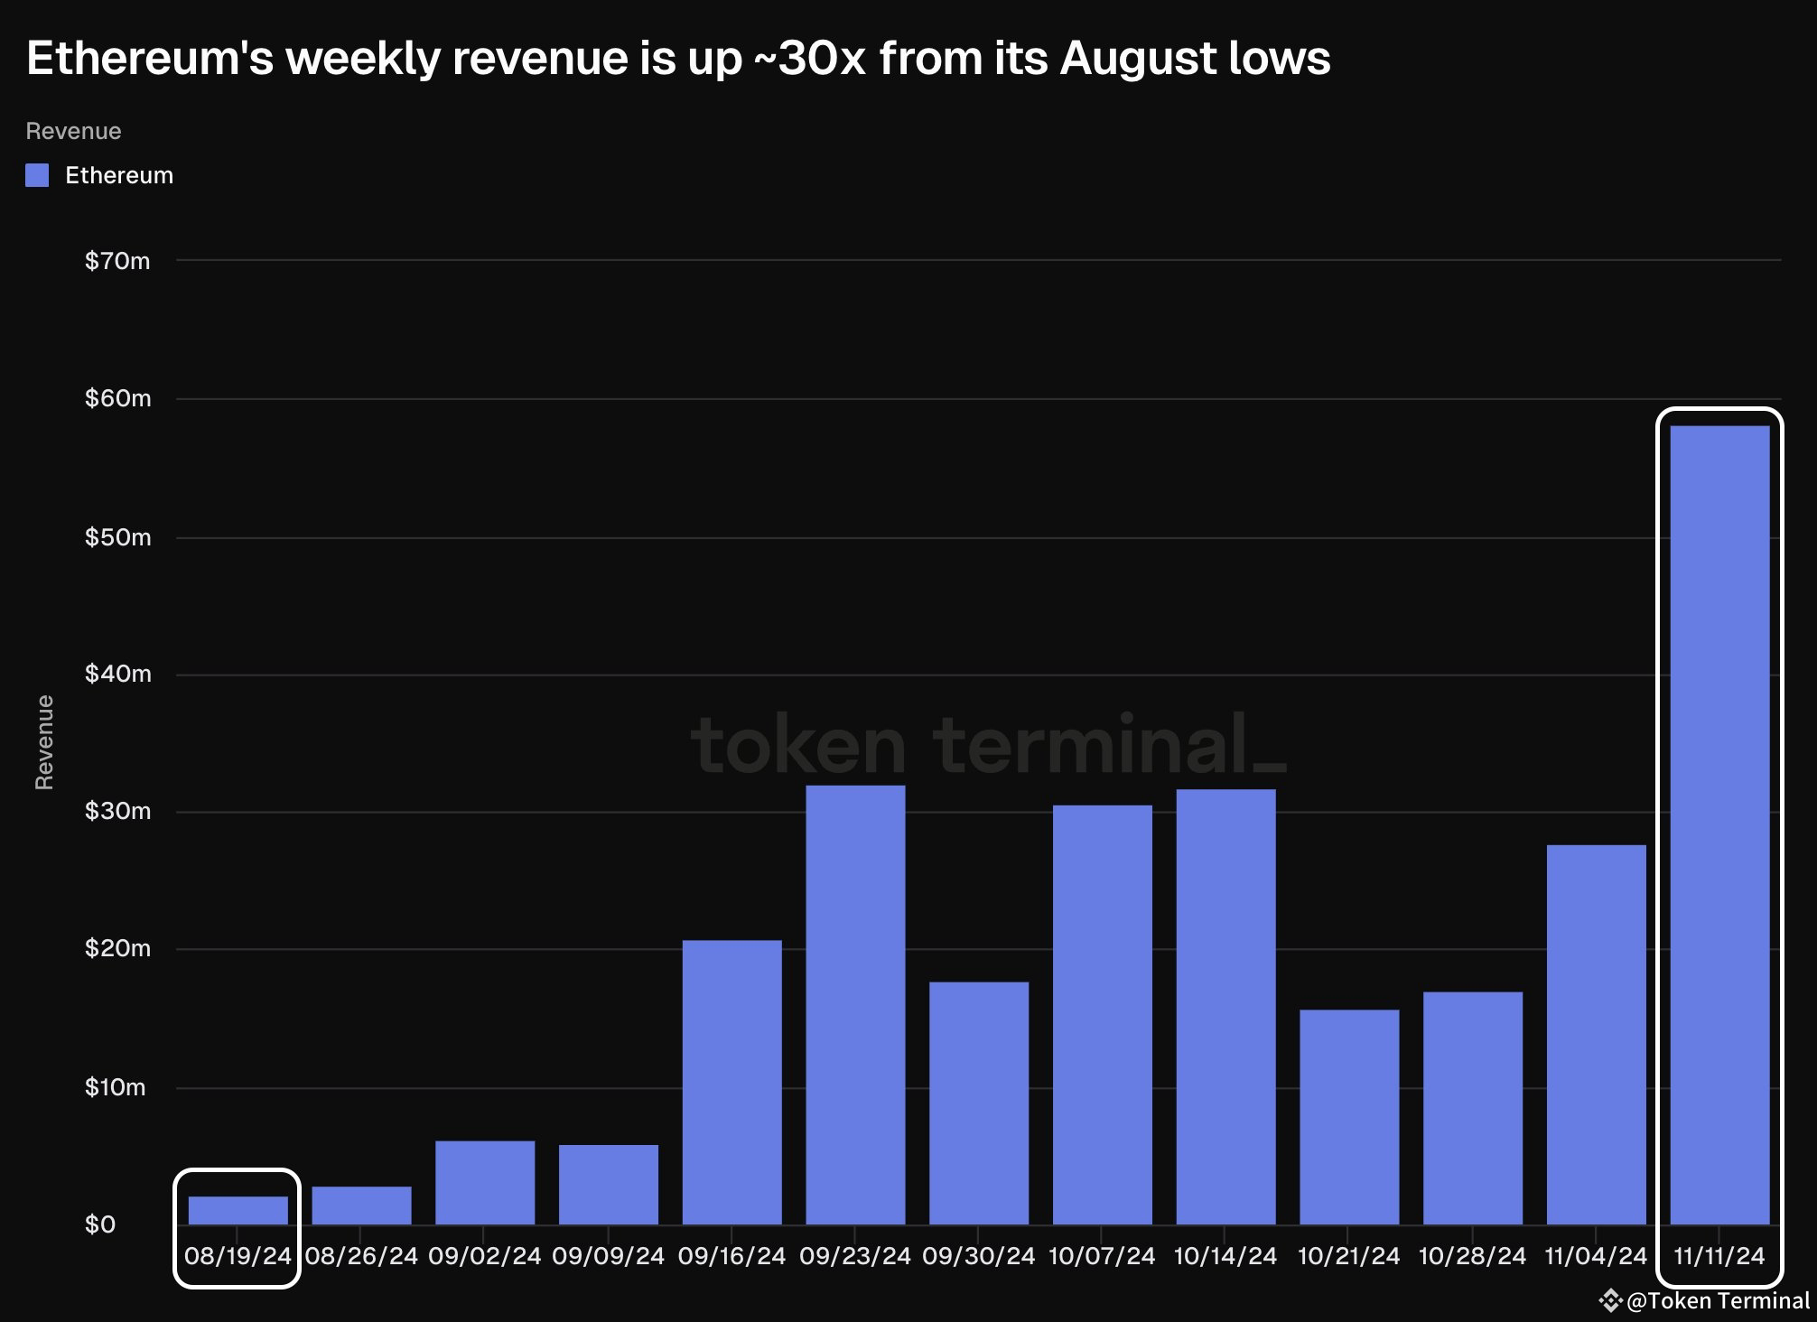Select the Revenue label above the legend
This screenshot has height=1322, width=1817.
[x=74, y=131]
